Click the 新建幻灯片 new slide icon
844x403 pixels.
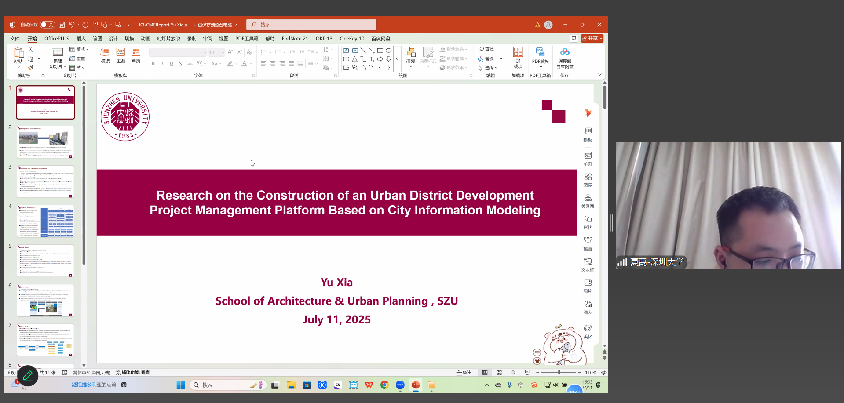click(x=58, y=52)
